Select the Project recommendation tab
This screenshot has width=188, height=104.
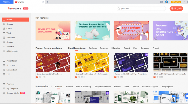156,48
